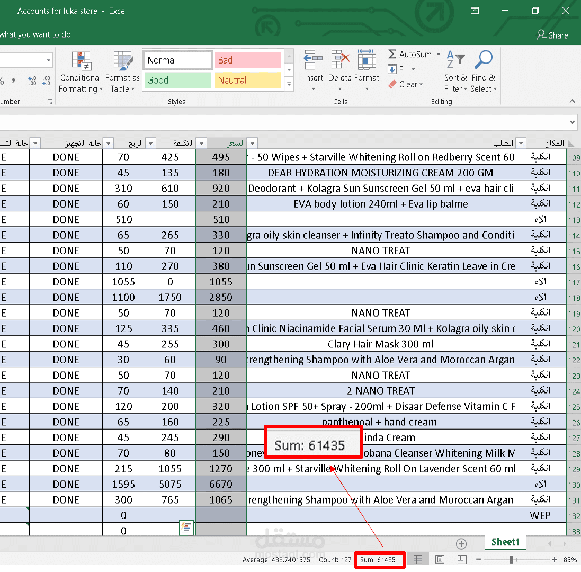This screenshot has width=581, height=572.
Task: Select row header 118
Action: coord(574,298)
